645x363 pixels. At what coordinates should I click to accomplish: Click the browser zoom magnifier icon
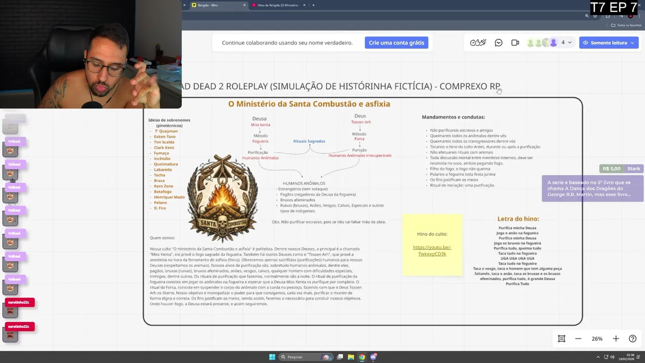587,16
